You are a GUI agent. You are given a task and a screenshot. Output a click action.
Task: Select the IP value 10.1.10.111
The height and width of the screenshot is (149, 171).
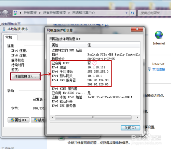click(96, 67)
